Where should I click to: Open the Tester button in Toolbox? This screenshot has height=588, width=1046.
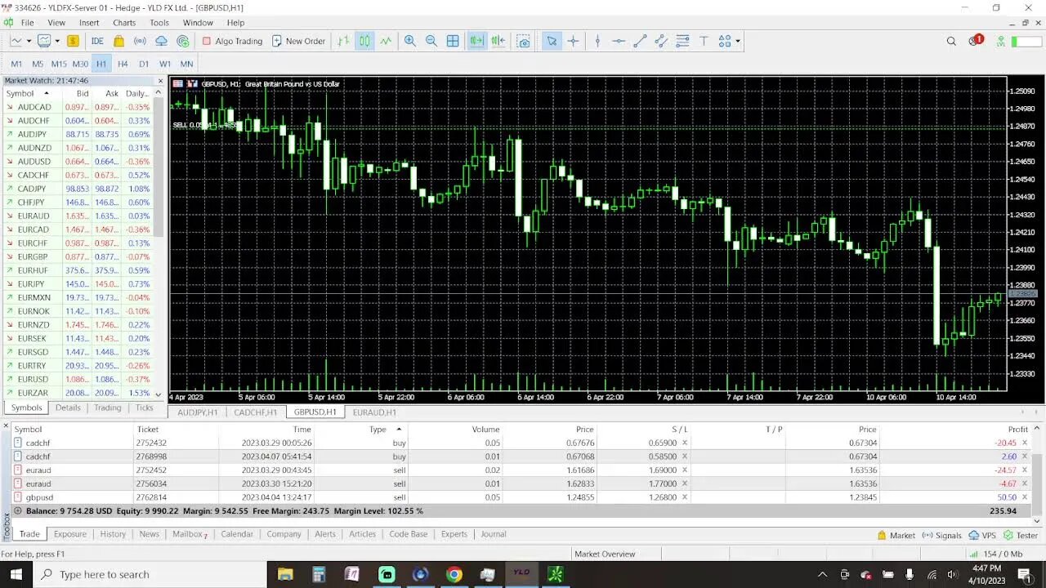click(1021, 536)
